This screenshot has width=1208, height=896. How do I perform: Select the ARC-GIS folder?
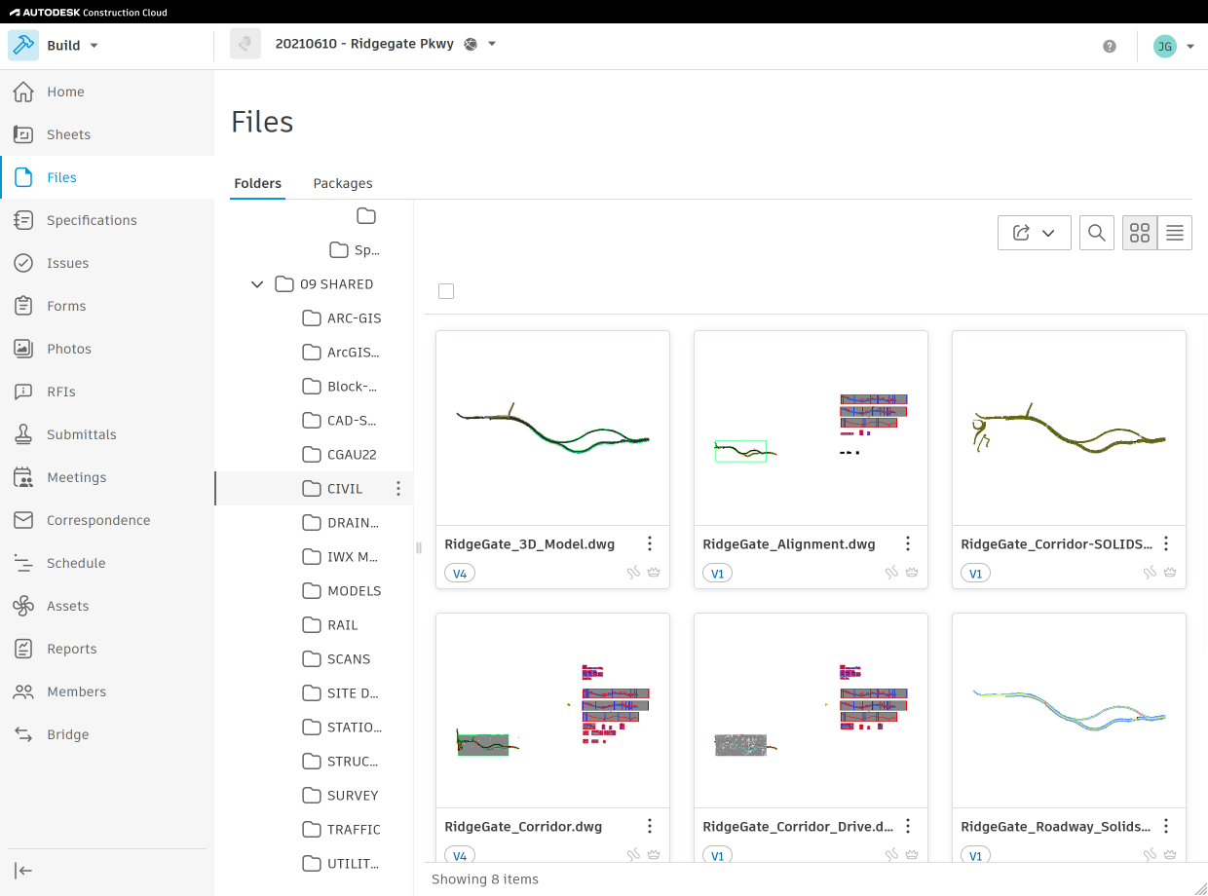point(341,318)
